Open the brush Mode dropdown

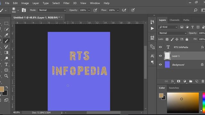click(x=52, y=10)
